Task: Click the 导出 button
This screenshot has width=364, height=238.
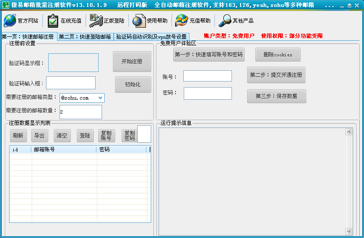Action: (x=40, y=136)
